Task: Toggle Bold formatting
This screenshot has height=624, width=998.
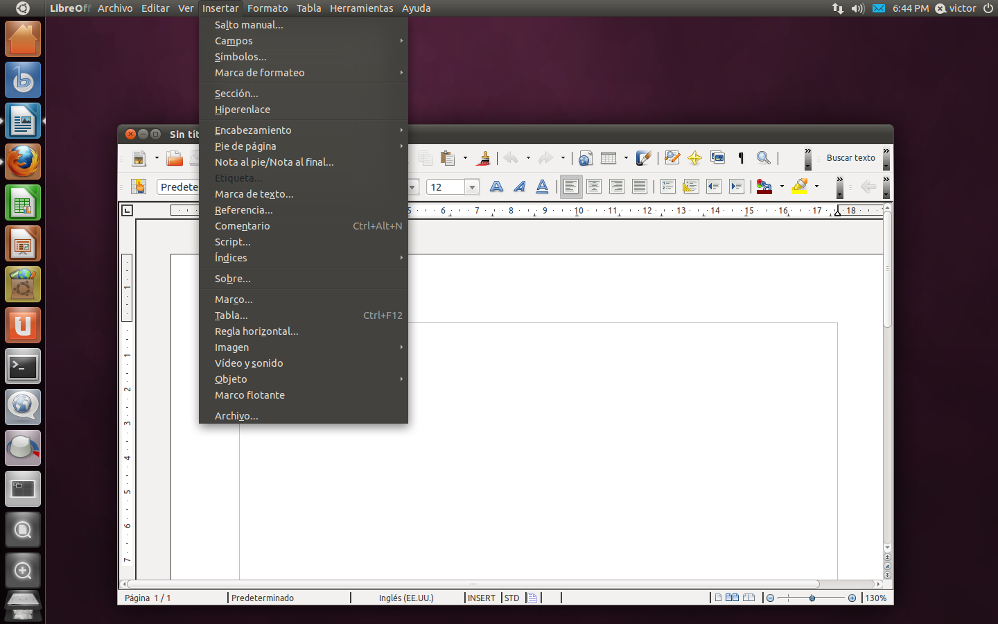Action: click(496, 187)
